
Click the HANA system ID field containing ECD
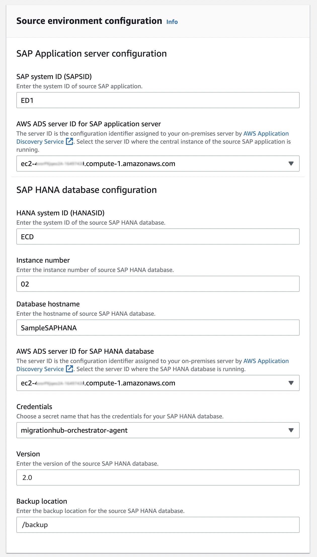tap(158, 237)
